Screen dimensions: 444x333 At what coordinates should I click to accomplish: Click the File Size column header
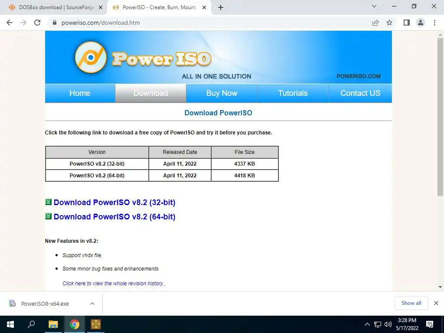[245, 152]
